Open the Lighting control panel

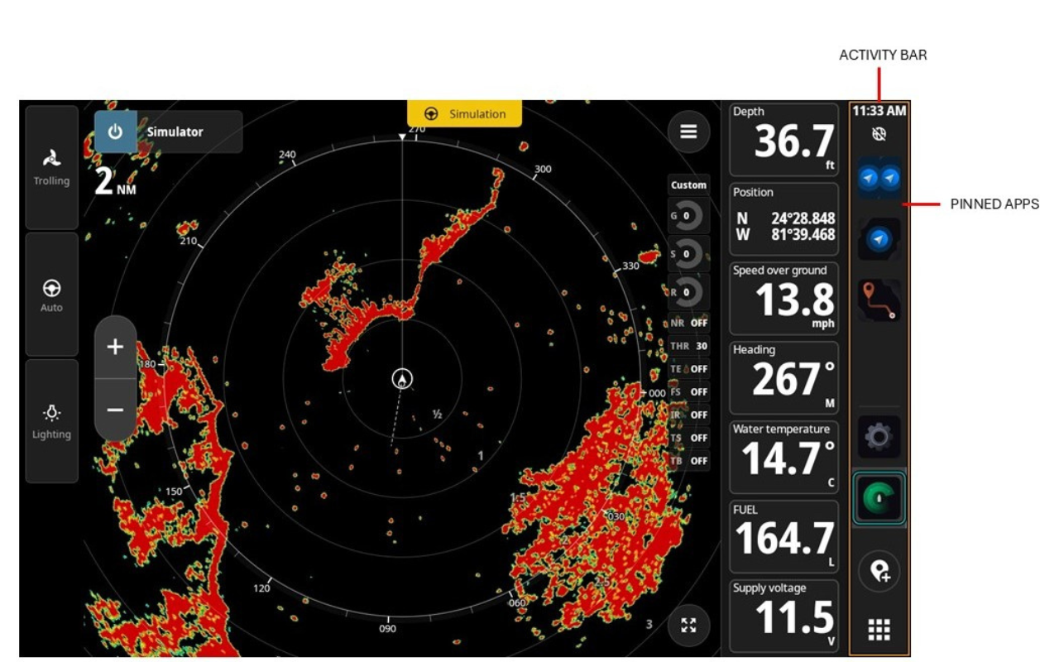click(x=51, y=420)
